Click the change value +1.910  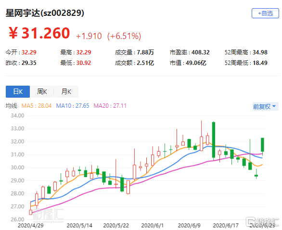coord(89,36)
